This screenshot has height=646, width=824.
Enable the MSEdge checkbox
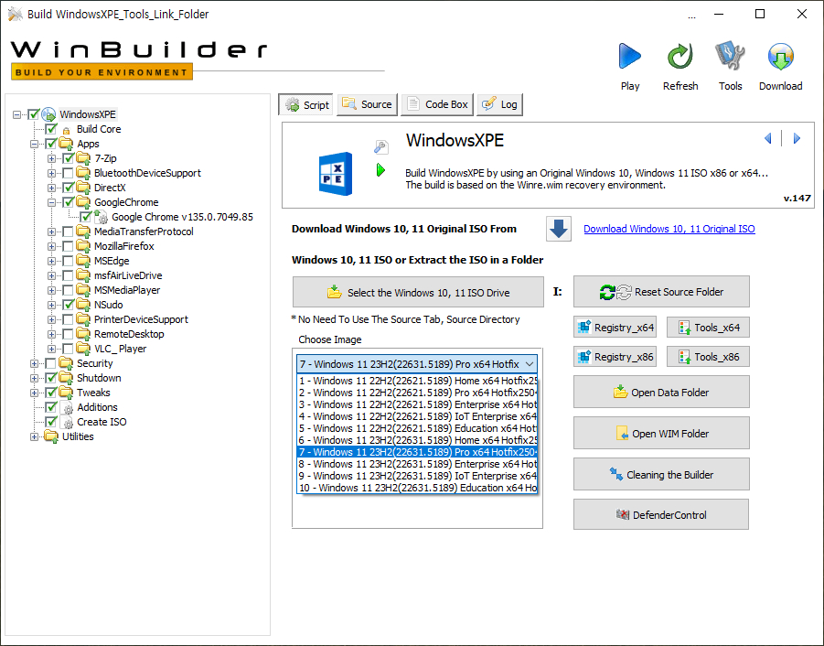coord(68,261)
